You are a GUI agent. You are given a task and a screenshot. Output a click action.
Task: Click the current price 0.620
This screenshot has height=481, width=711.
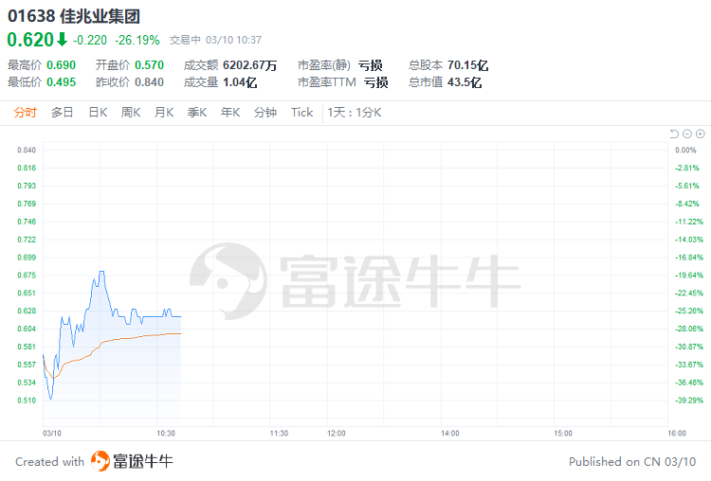click(30, 40)
